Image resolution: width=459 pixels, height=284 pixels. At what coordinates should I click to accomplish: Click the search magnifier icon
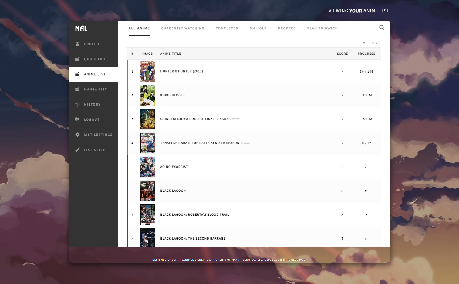[382, 28]
